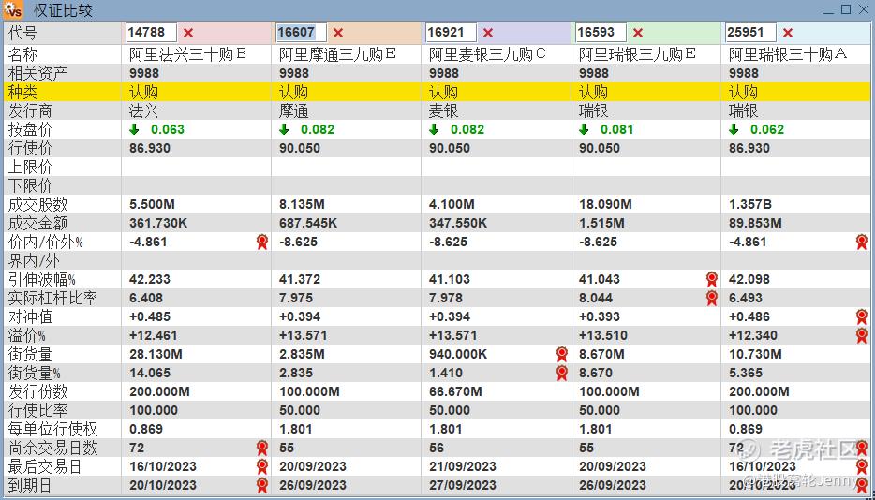Click the leverage value 7.975
The height and width of the screenshot is (500, 875).
click(x=296, y=298)
